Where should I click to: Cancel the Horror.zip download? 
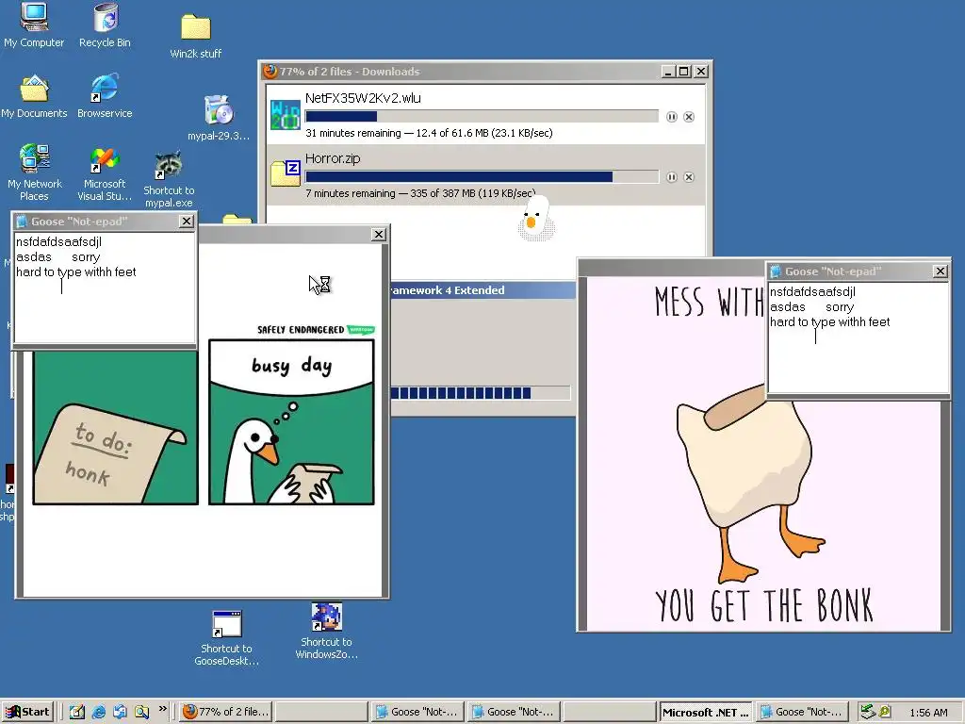click(x=689, y=177)
